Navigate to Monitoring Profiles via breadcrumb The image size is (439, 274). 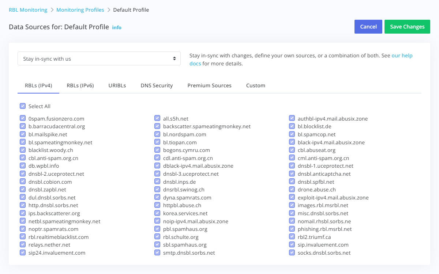click(80, 10)
